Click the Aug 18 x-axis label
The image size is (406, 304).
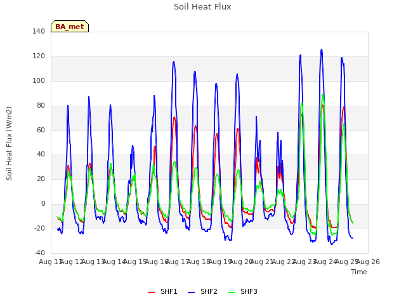199,262
